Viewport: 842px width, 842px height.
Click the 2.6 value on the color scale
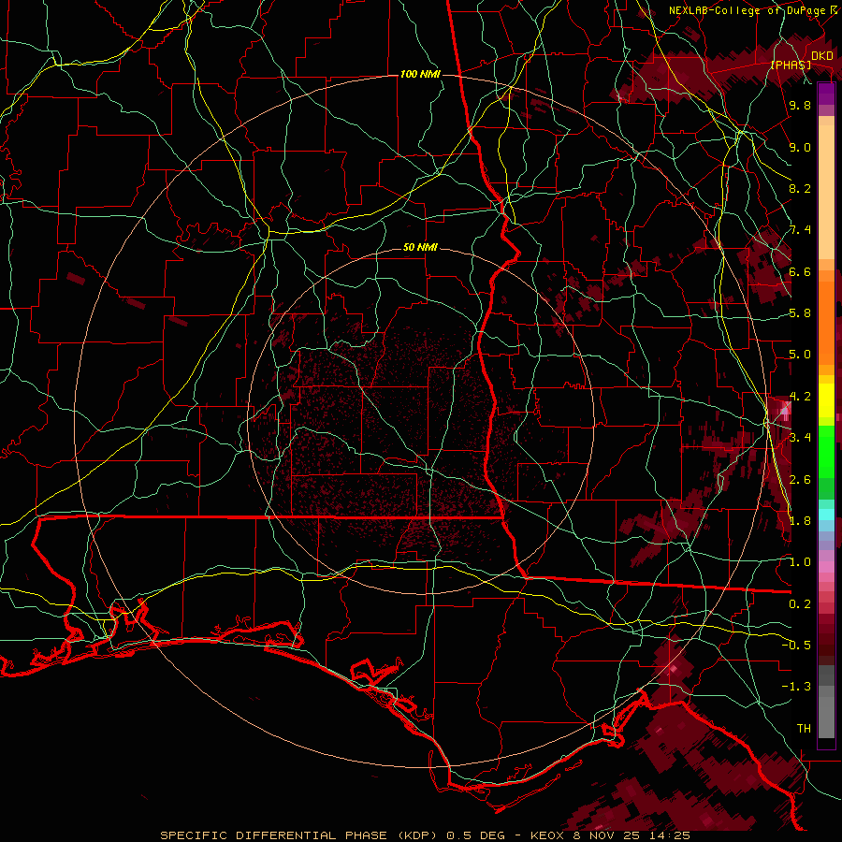[800, 480]
